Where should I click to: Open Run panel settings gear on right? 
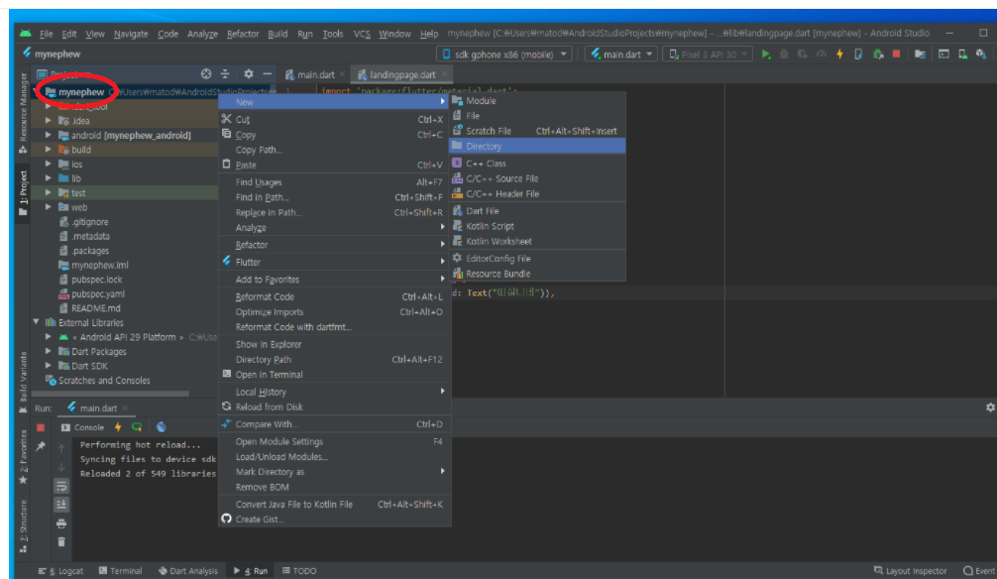click(990, 407)
